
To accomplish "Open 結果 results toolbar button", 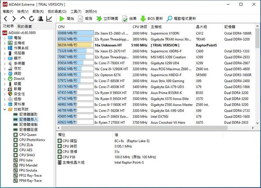I will click(129, 19).
